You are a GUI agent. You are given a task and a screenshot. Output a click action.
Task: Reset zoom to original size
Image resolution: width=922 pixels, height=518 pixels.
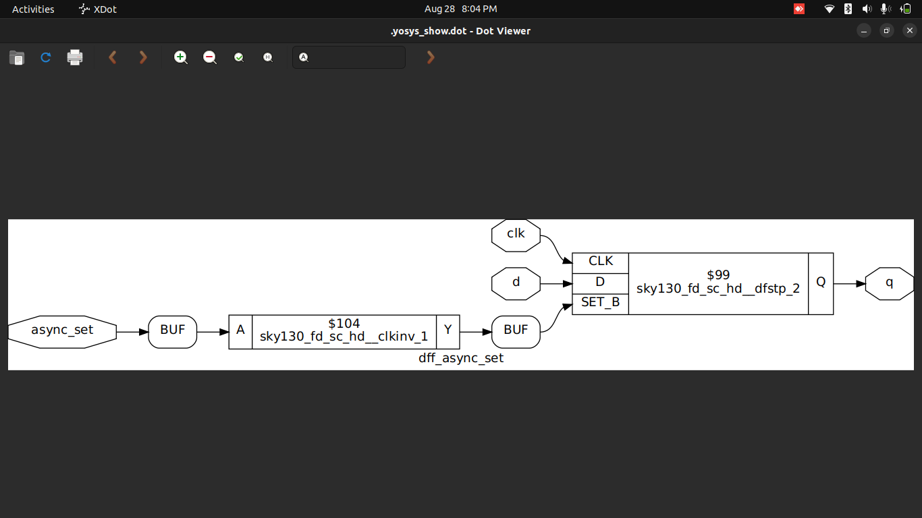(267, 57)
